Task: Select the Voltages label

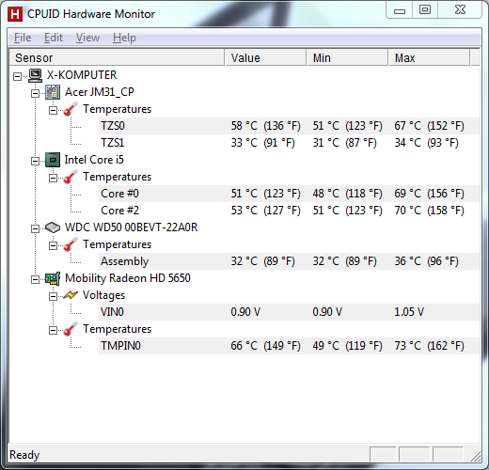Action: [x=103, y=295]
